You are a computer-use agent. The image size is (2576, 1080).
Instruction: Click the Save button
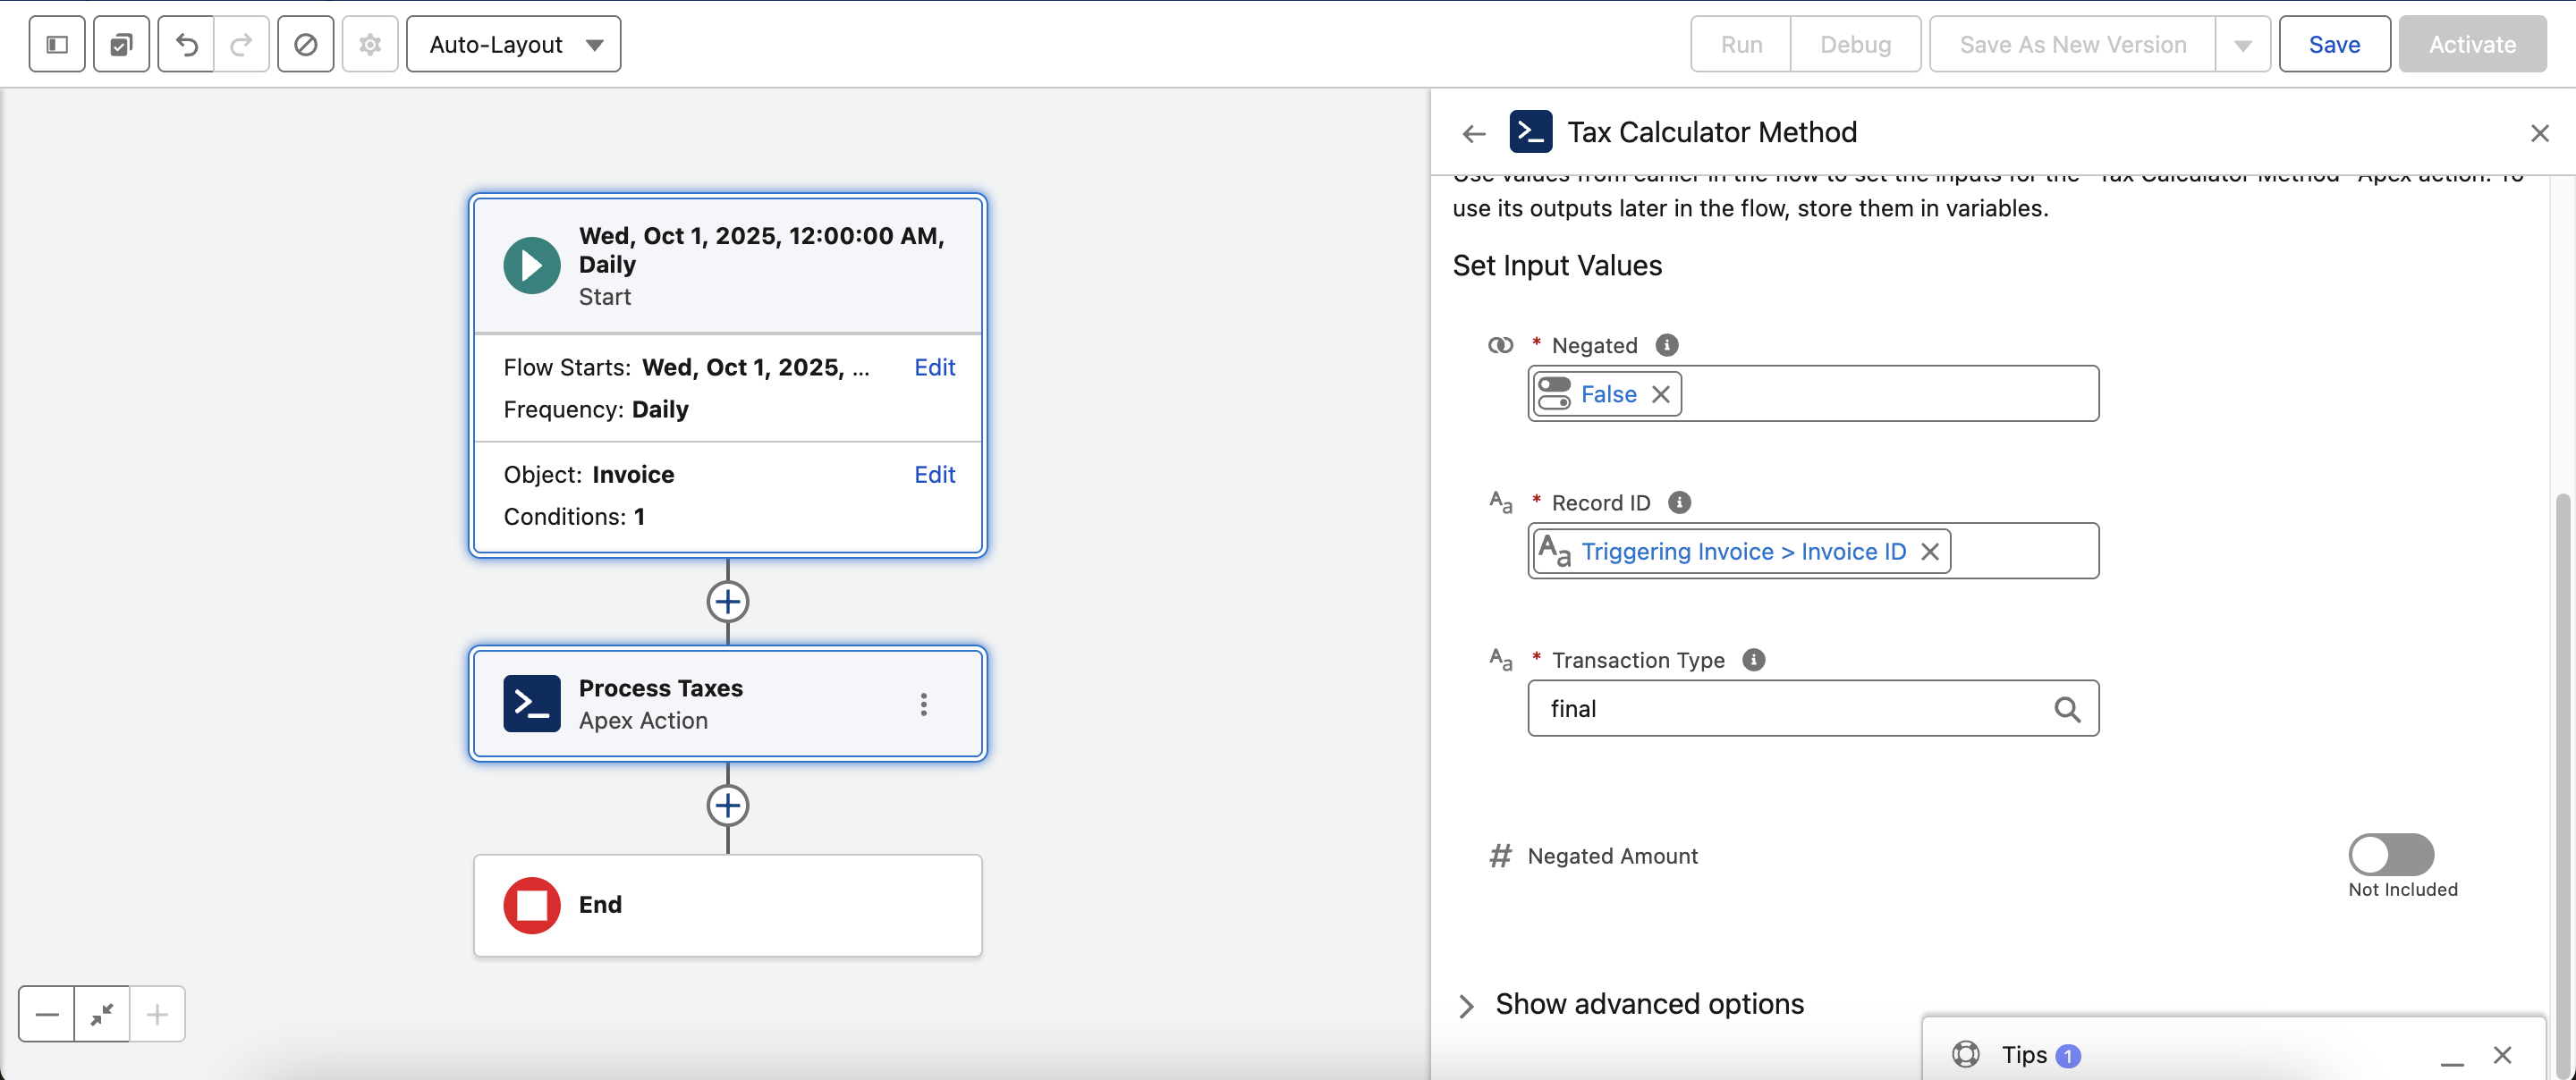click(2333, 44)
